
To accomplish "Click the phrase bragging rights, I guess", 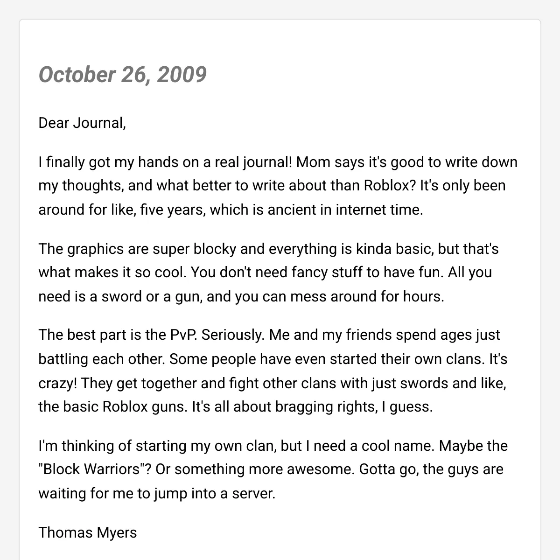I will (x=354, y=407).
